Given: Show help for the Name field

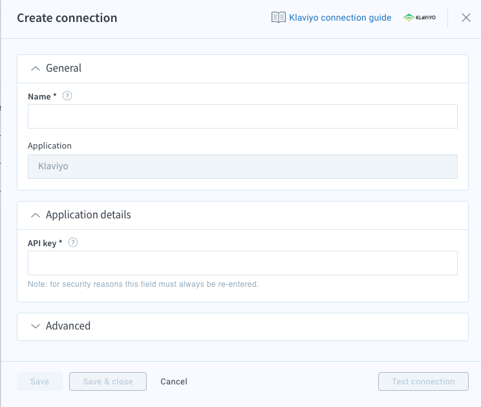Looking at the screenshot, I should 67,96.
